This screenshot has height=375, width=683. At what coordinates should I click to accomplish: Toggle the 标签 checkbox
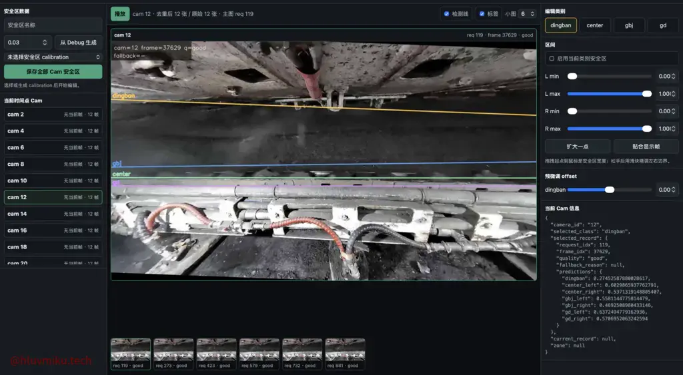tap(482, 14)
